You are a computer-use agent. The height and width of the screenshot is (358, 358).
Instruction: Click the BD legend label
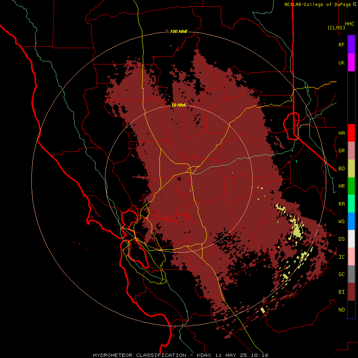pyautogui.click(x=341, y=169)
